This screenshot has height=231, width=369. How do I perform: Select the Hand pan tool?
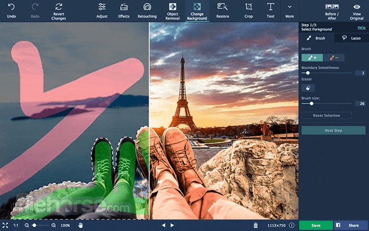coord(80,225)
